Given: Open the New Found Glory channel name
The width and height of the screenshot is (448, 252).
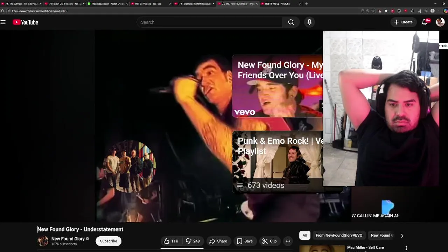Looking at the screenshot, I should pos(68,239).
